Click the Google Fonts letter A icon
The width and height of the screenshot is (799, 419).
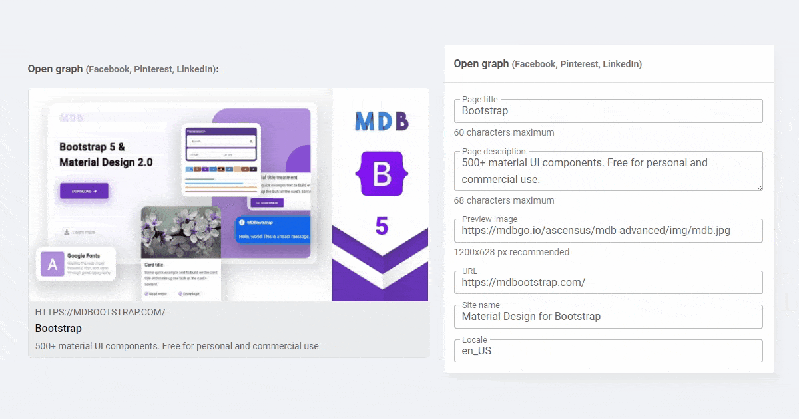coord(53,264)
